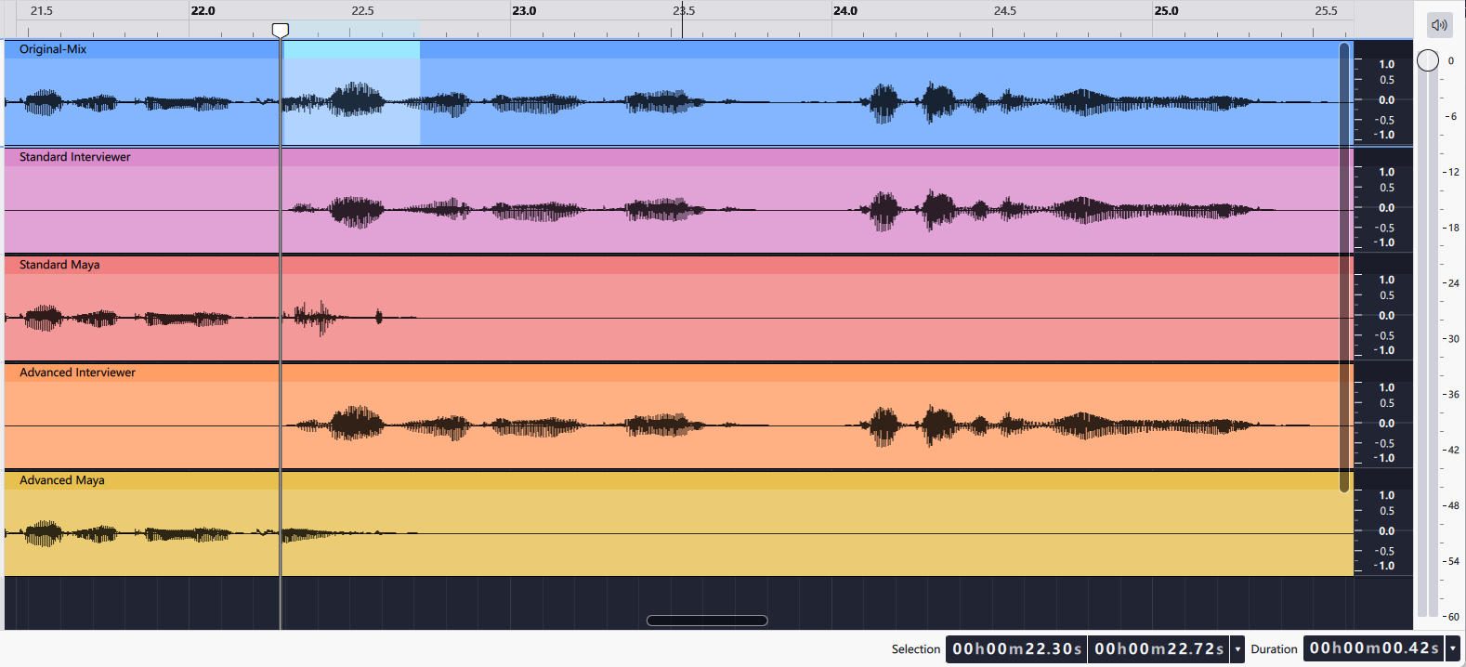Click the 24.0 mark on time ruler
This screenshot has height=667, width=1466.
pos(845,11)
